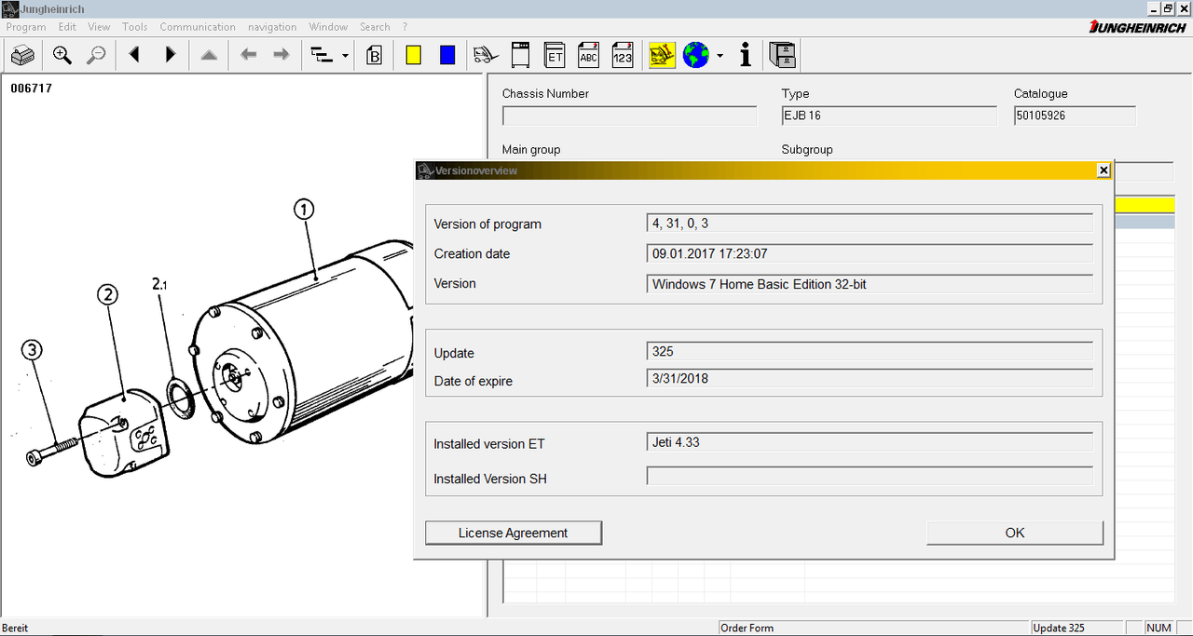Open the Communication menu

tap(198, 27)
